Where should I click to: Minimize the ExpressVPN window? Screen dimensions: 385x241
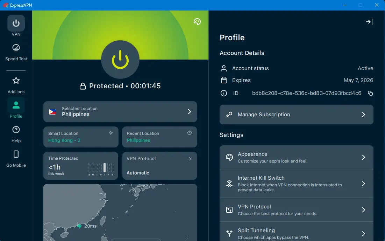(345, 5)
